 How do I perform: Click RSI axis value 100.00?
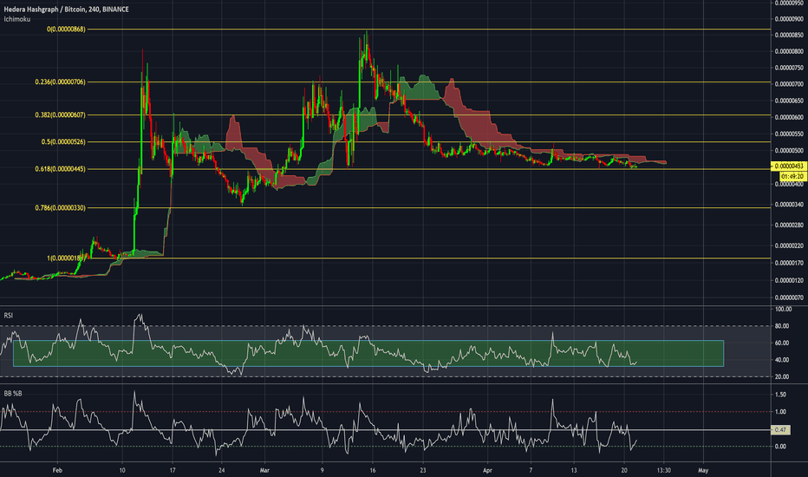coord(783,310)
